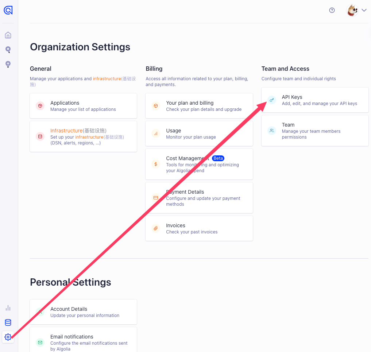Click "Add, edit, and manage your API keys" text
The image size is (371, 352).
pyautogui.click(x=320, y=103)
